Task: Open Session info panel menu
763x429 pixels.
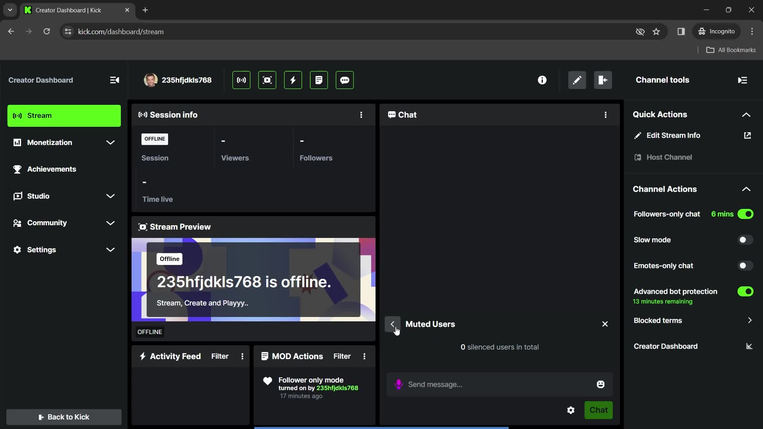Action: (x=361, y=114)
